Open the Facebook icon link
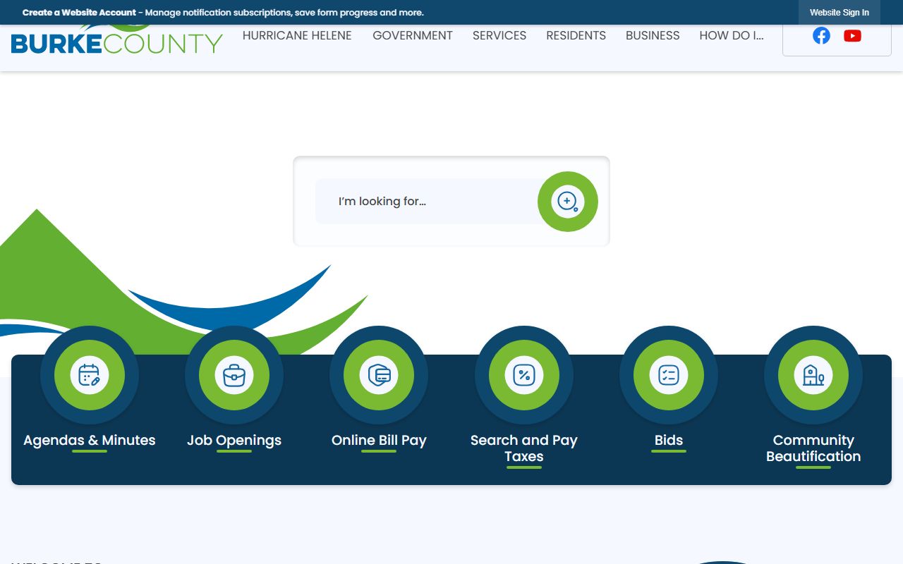This screenshot has height=564, width=903. click(821, 36)
